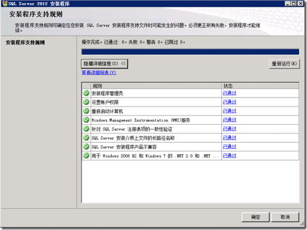This screenshot has width=307, height=230.
Task: Select rule text SQL Server 安装介质上文件的长路径名称
Action: click(133, 138)
